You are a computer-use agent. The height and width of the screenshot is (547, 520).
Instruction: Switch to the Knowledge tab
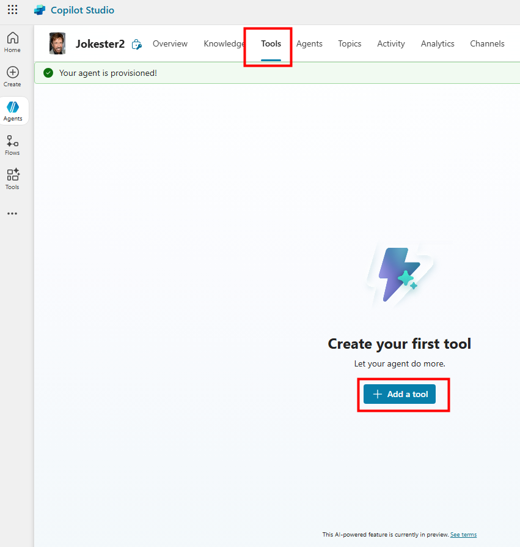(x=224, y=43)
